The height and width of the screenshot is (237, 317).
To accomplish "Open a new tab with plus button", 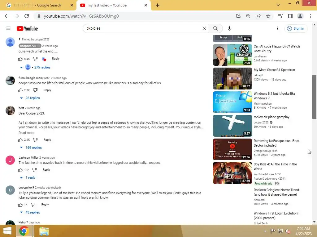I will pos(158,6).
